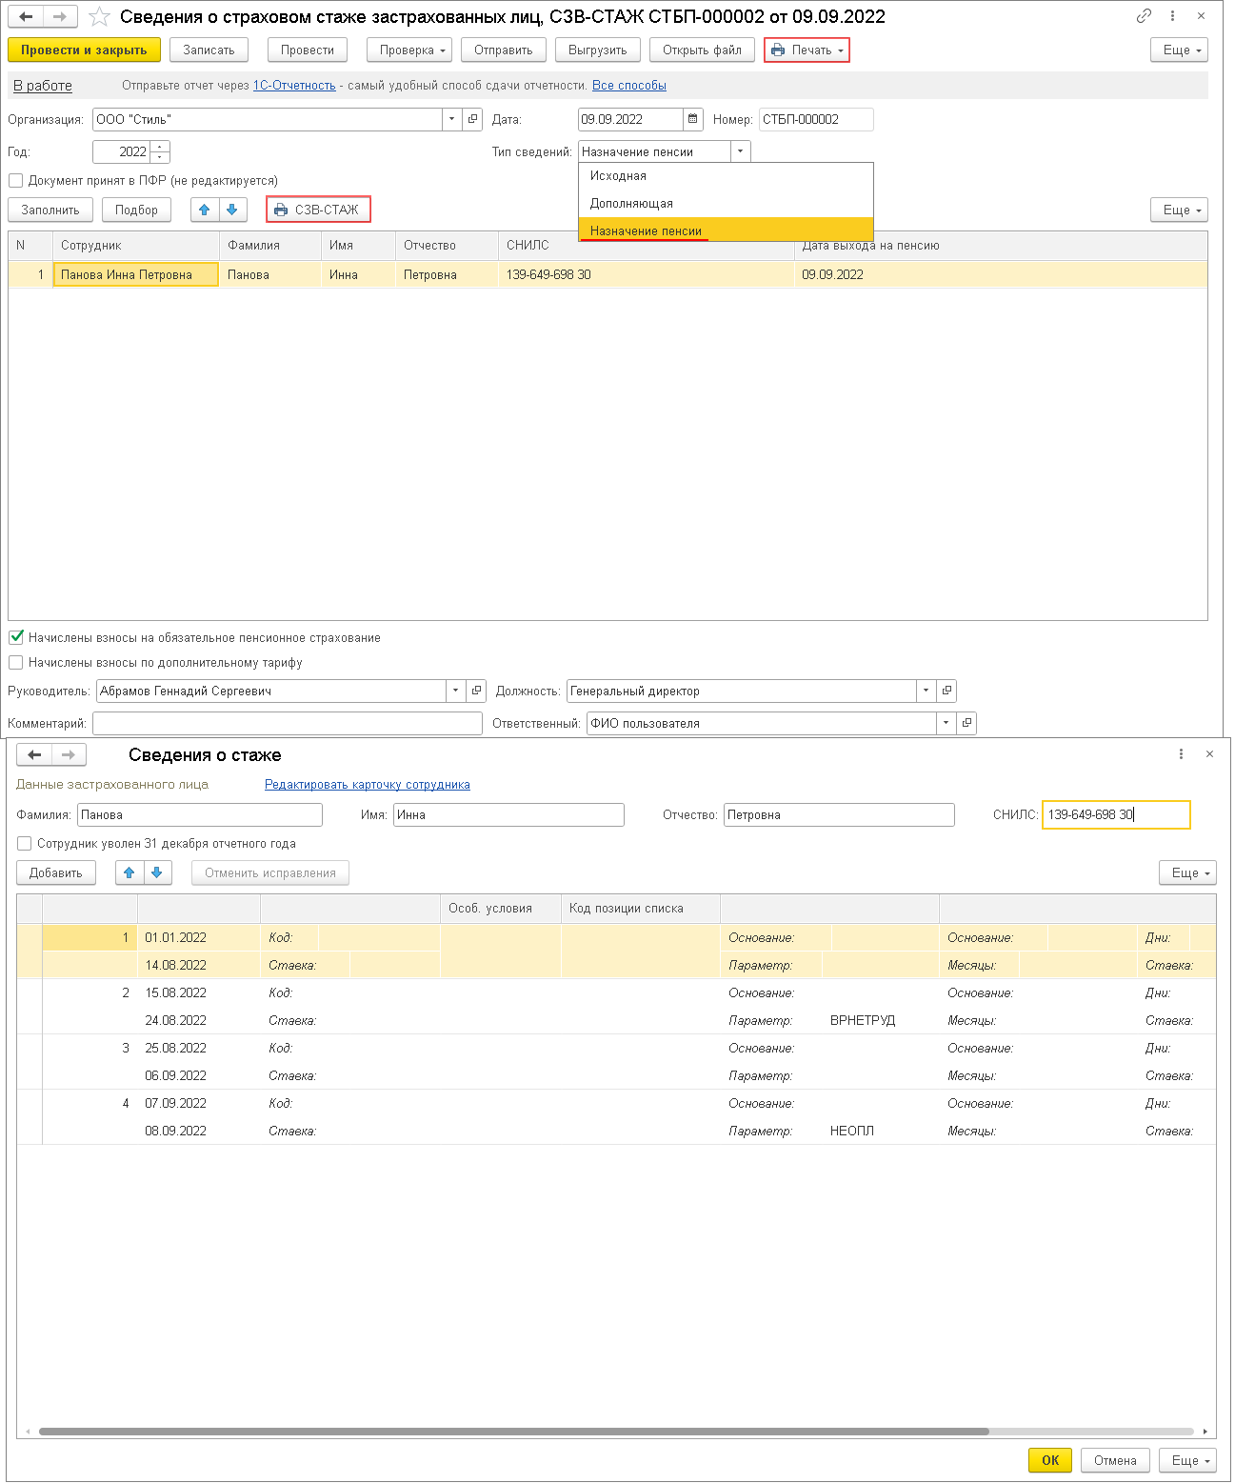Enable Начислены взносы по дополнительному тарифу
This screenshot has width=1235, height=1483.
pyautogui.click(x=15, y=662)
